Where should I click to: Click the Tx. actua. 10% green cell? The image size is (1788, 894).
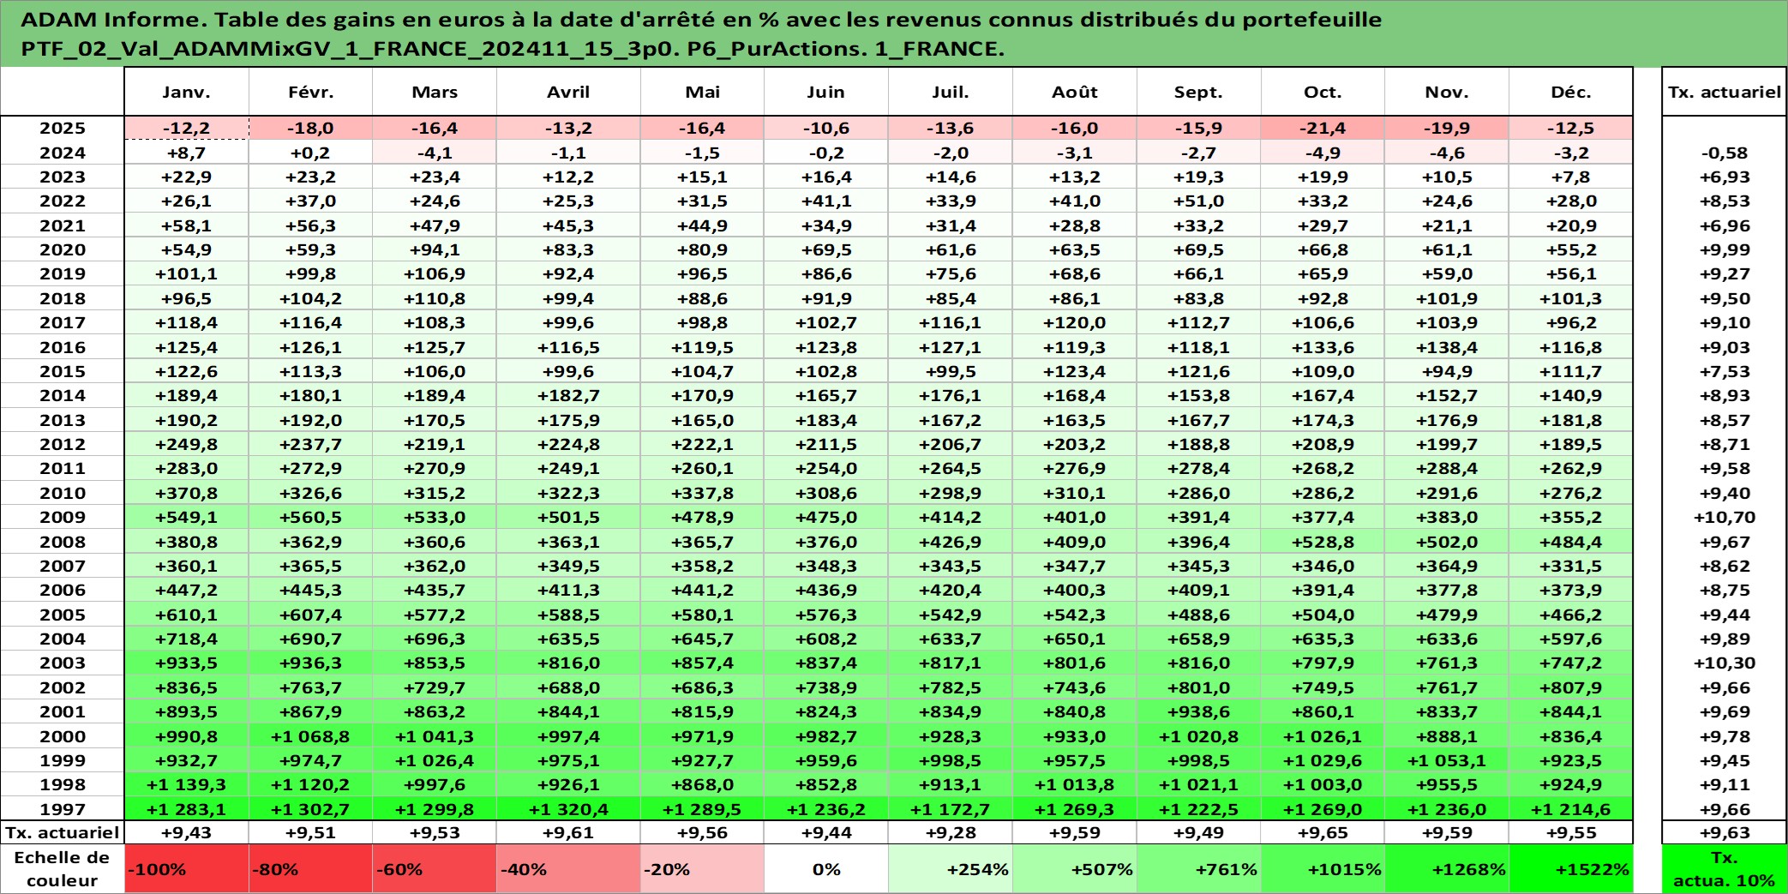(x=1725, y=869)
